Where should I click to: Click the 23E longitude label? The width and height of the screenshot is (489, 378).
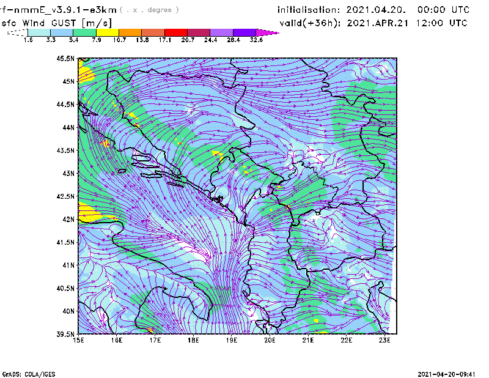tap(385, 340)
